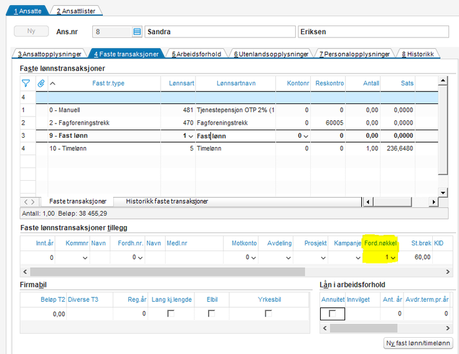
Task: Click the sheet navigation arrows left of Faste transaksjoner
Action: [x=29, y=202]
